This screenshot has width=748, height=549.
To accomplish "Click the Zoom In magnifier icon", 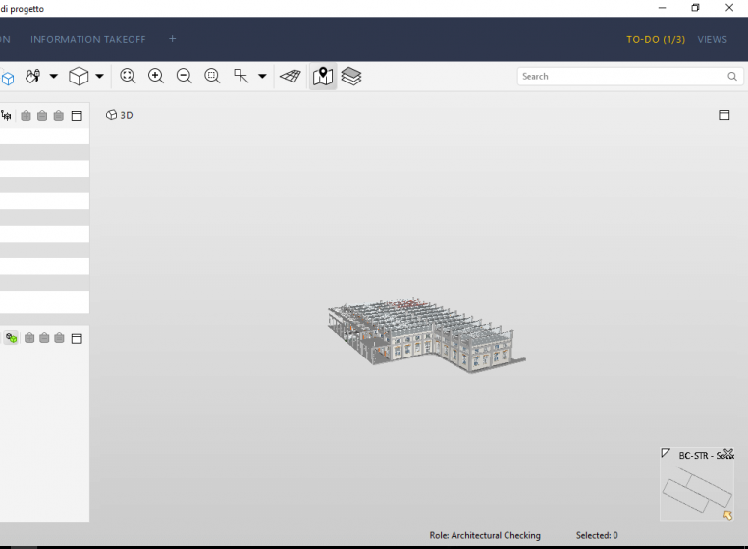I will 156,76.
